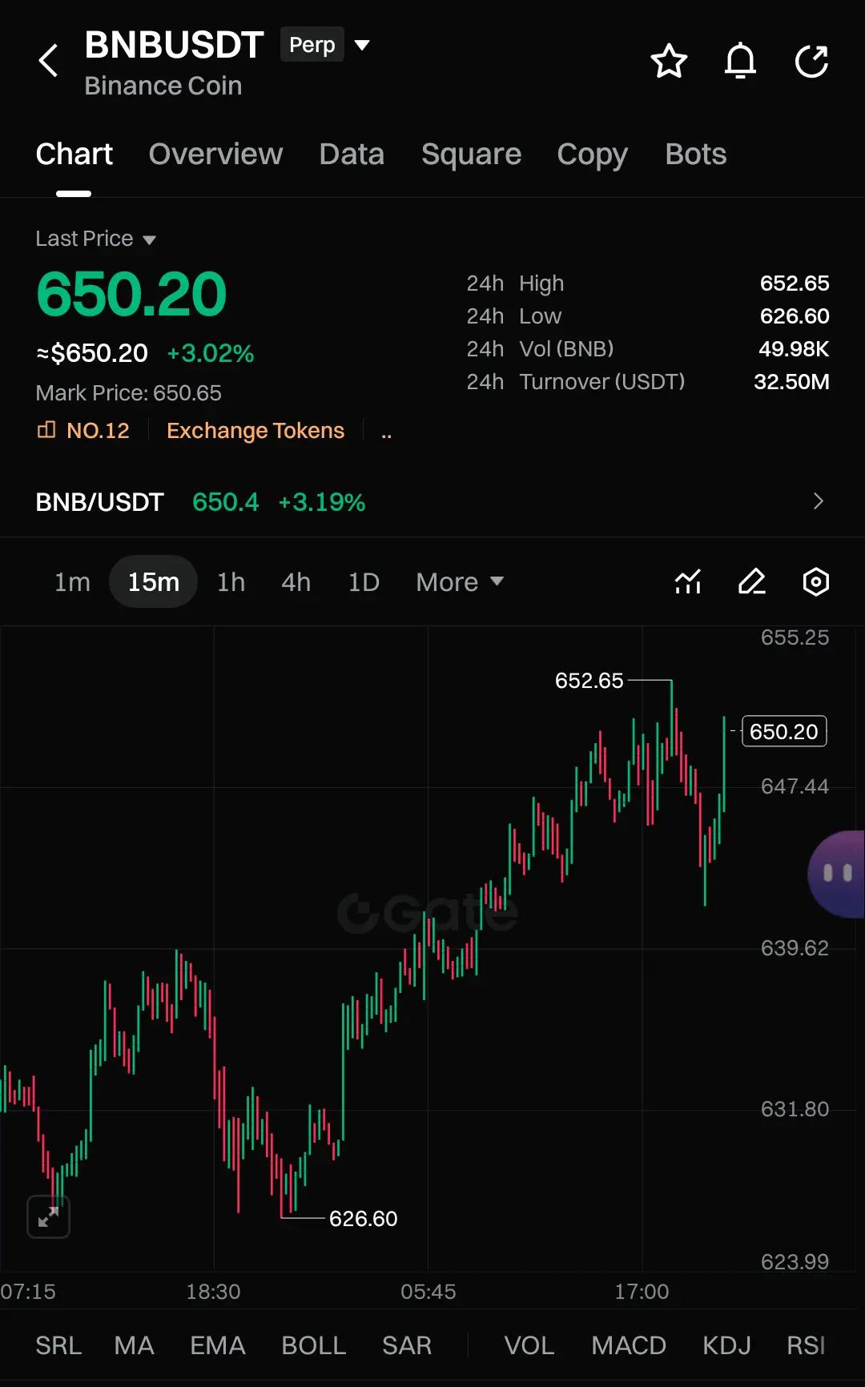Tap the 24h High value 652.65
The width and height of the screenshot is (865, 1387).
pos(795,283)
